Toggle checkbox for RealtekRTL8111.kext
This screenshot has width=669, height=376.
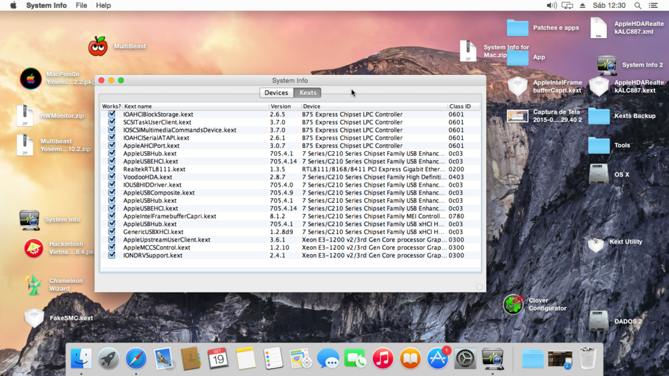112,169
